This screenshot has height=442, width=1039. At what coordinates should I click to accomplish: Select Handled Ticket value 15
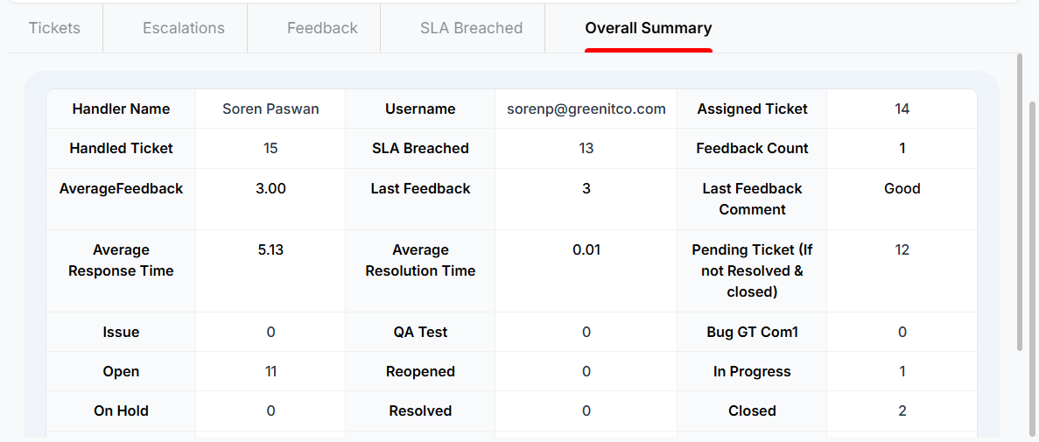pos(270,149)
